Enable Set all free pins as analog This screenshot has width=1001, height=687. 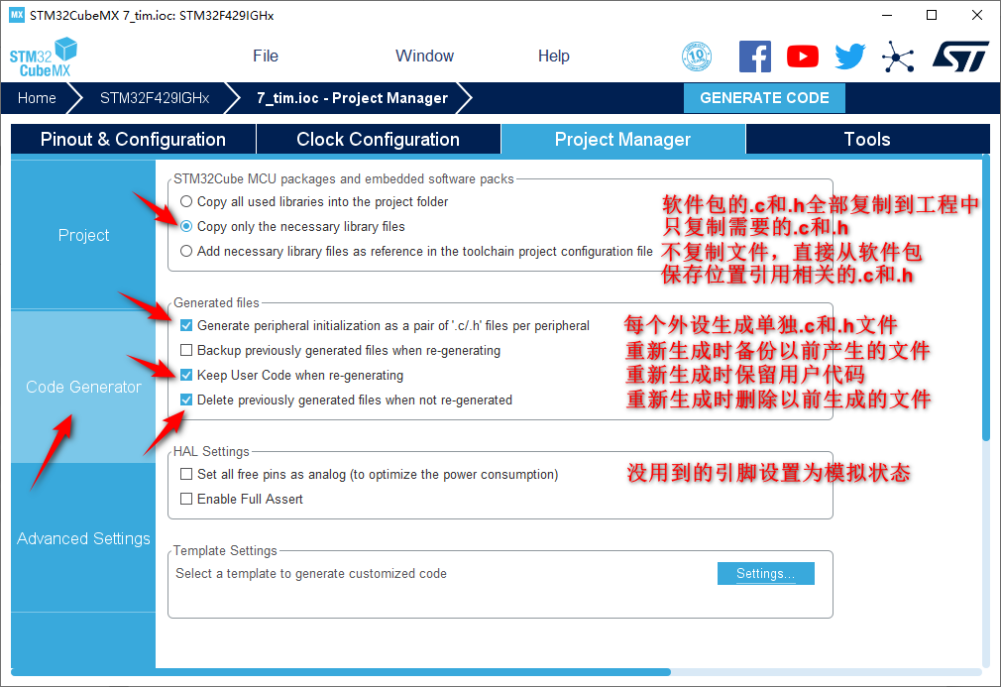point(186,474)
